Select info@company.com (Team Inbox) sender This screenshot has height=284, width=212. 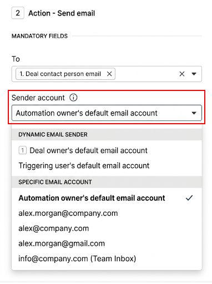(107, 258)
